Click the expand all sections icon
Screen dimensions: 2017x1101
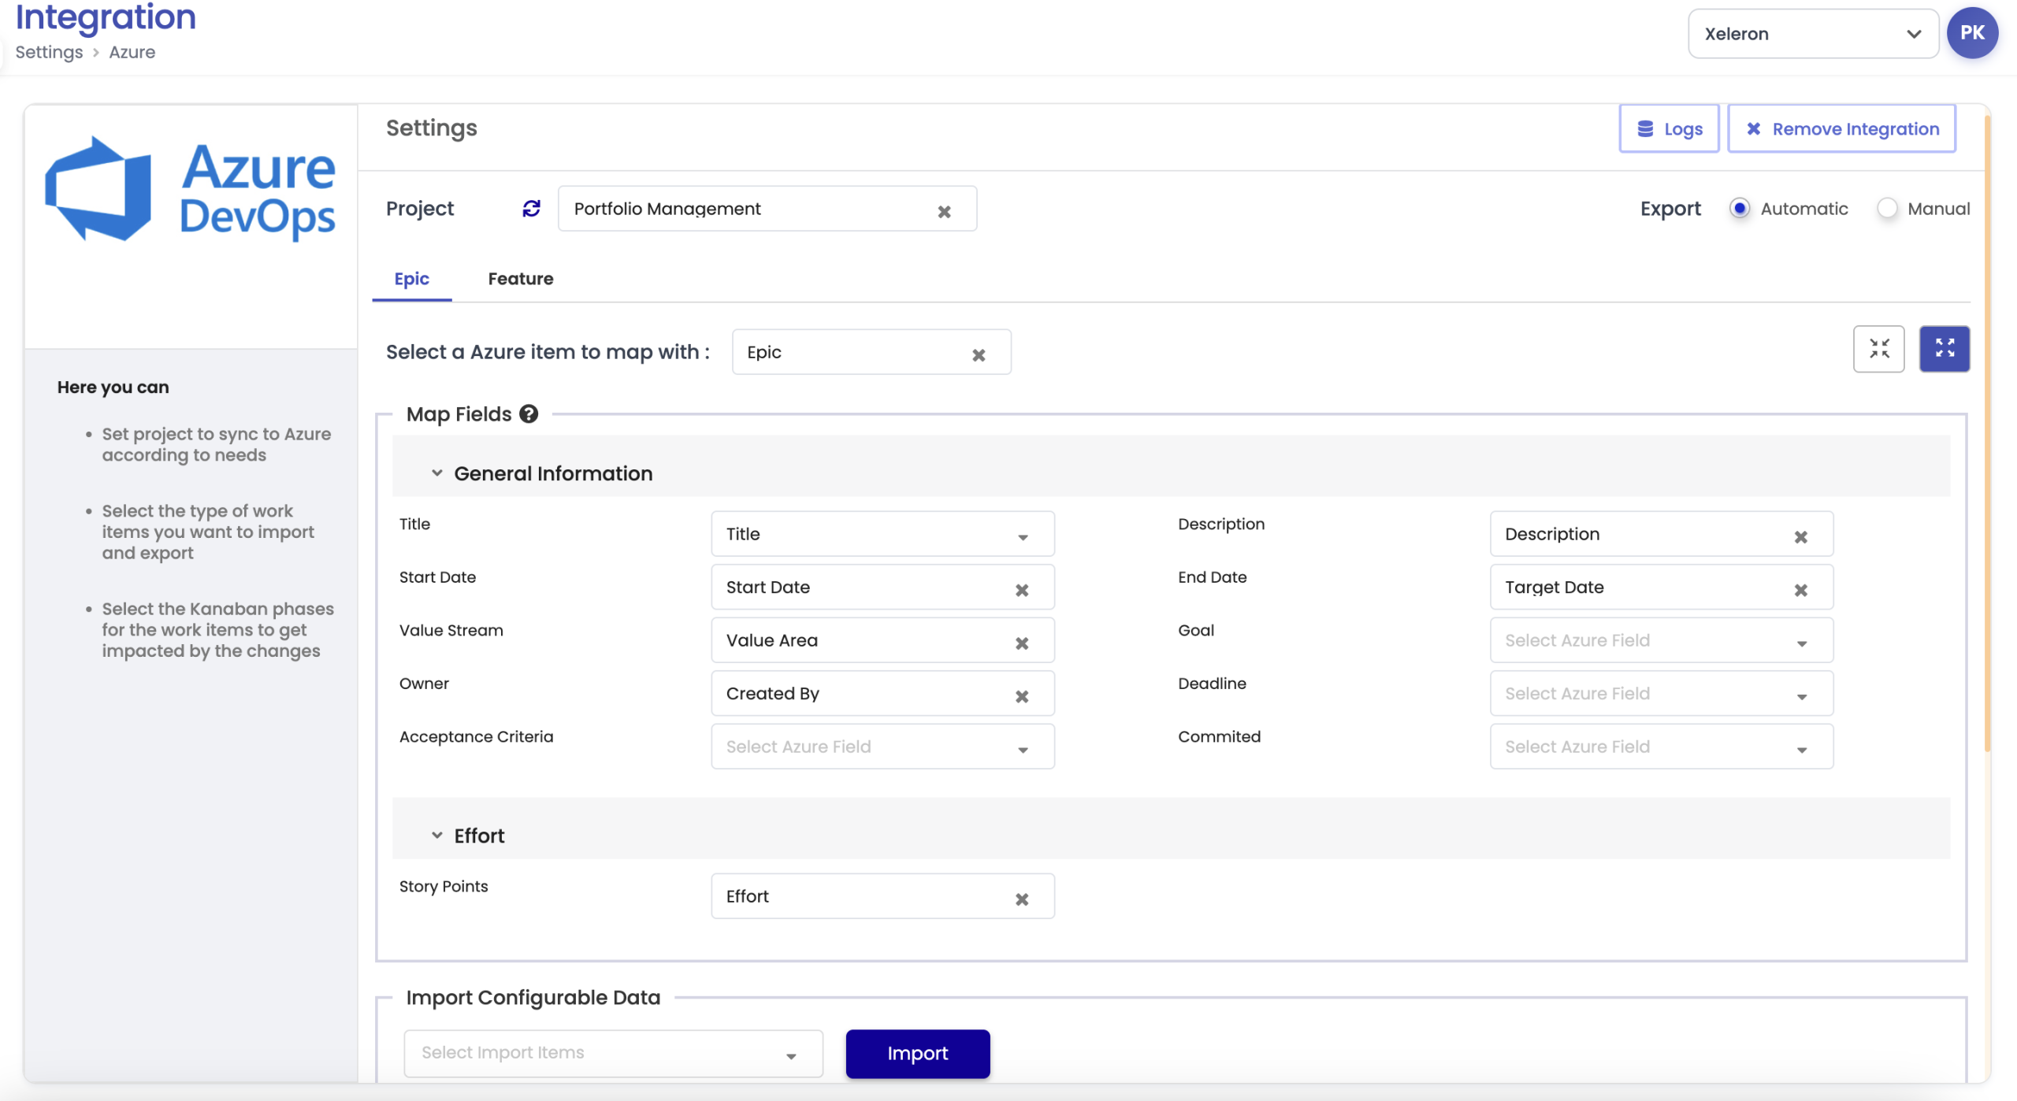tap(1944, 348)
